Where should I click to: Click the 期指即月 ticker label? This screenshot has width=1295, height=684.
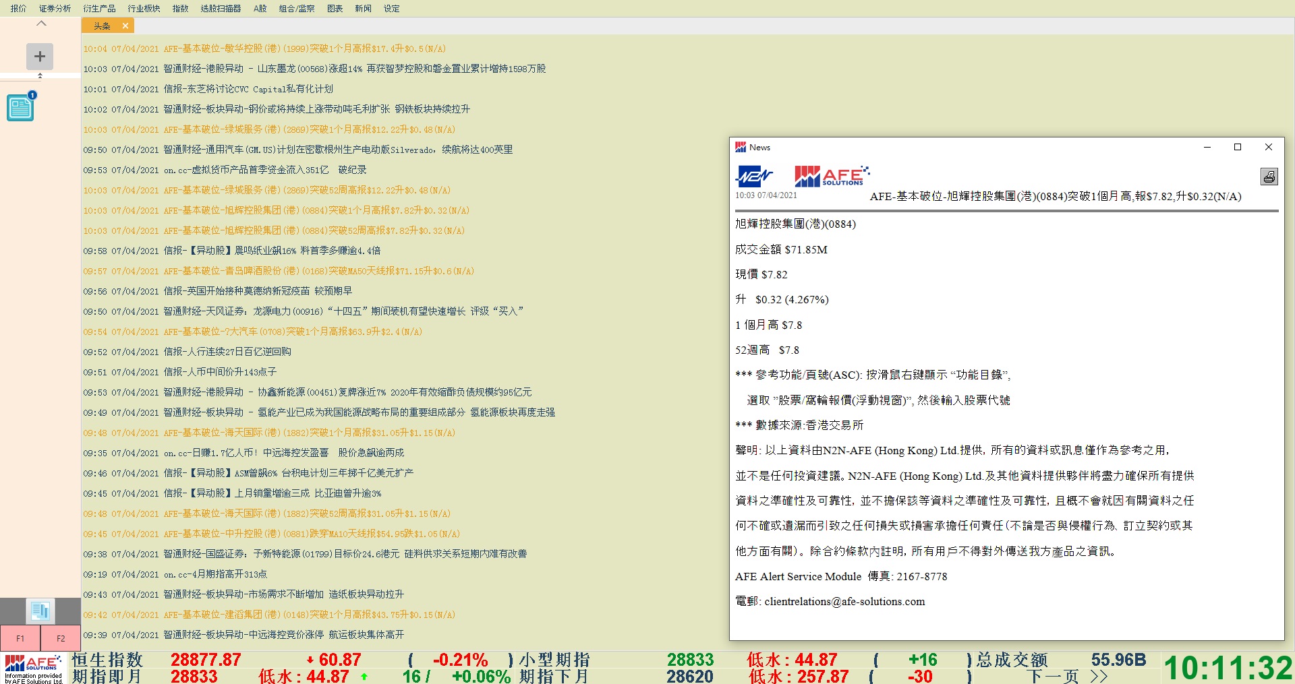107,676
